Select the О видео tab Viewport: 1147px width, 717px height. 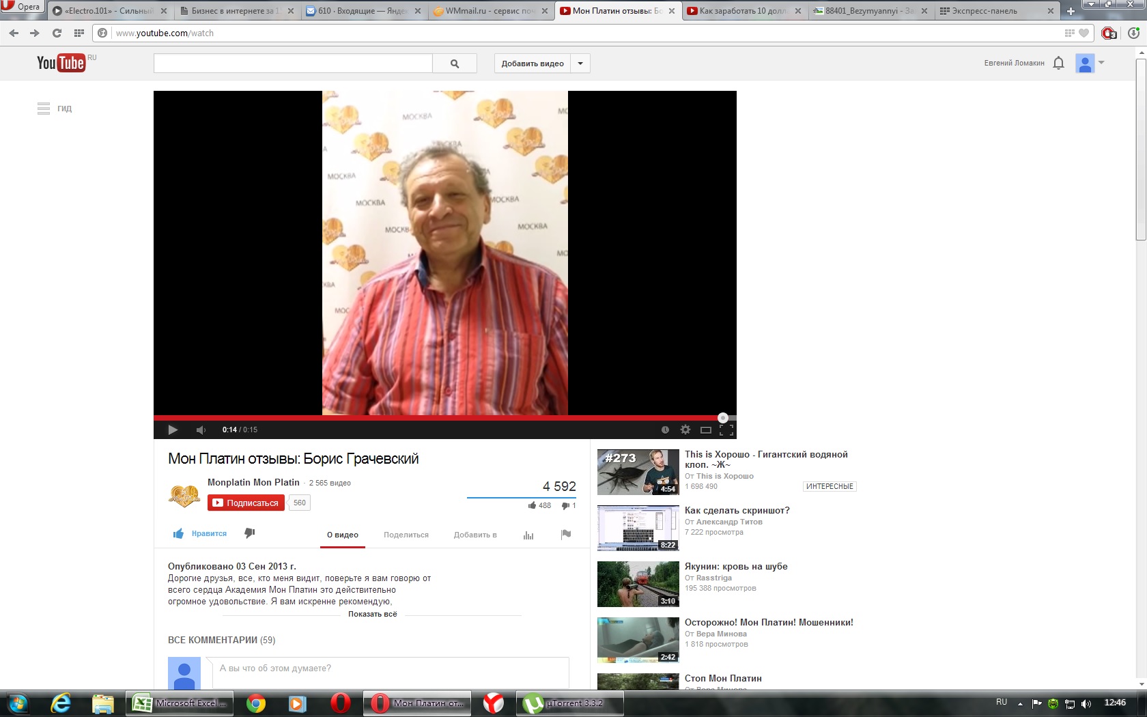pyautogui.click(x=343, y=535)
